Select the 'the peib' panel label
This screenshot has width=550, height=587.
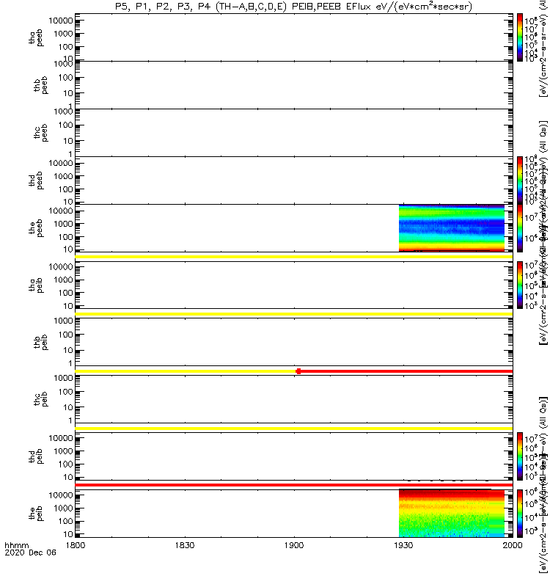pyautogui.click(x=36, y=513)
